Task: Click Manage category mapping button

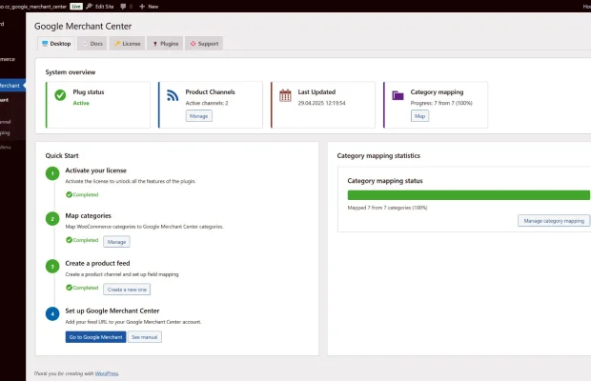Action: [x=554, y=221]
